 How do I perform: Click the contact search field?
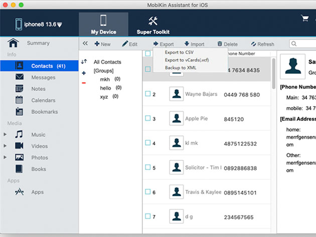tap(302, 44)
